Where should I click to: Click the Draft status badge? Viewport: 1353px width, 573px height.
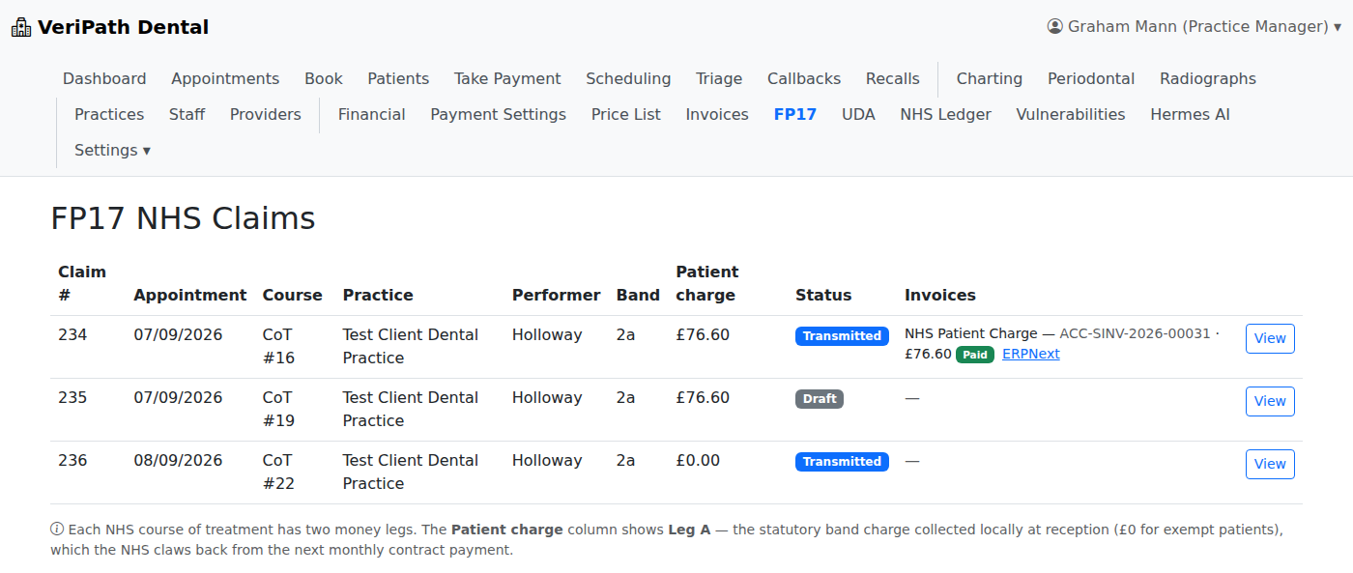point(820,399)
